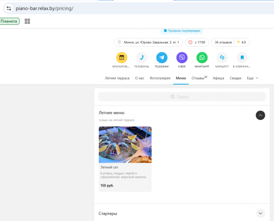Open the yellow booking calendar icon
Screen dimensions: 274x221
[x=121, y=57]
